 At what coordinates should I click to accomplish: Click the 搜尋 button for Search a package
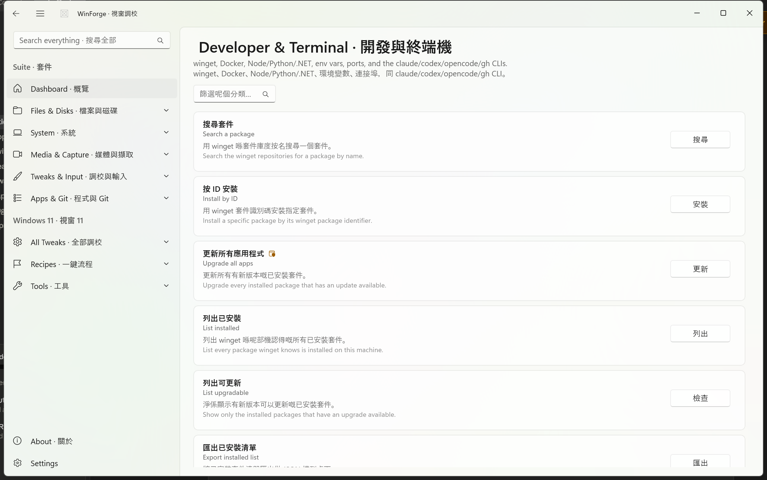coord(700,140)
